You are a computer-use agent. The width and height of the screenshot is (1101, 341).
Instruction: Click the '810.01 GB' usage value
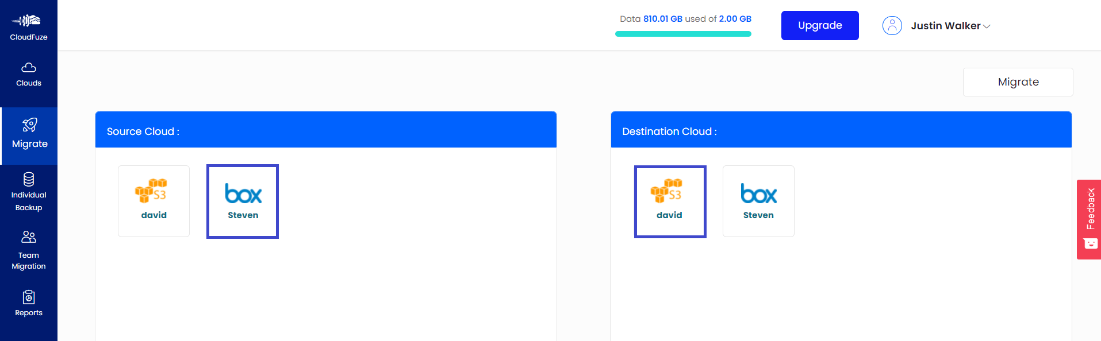662,19
